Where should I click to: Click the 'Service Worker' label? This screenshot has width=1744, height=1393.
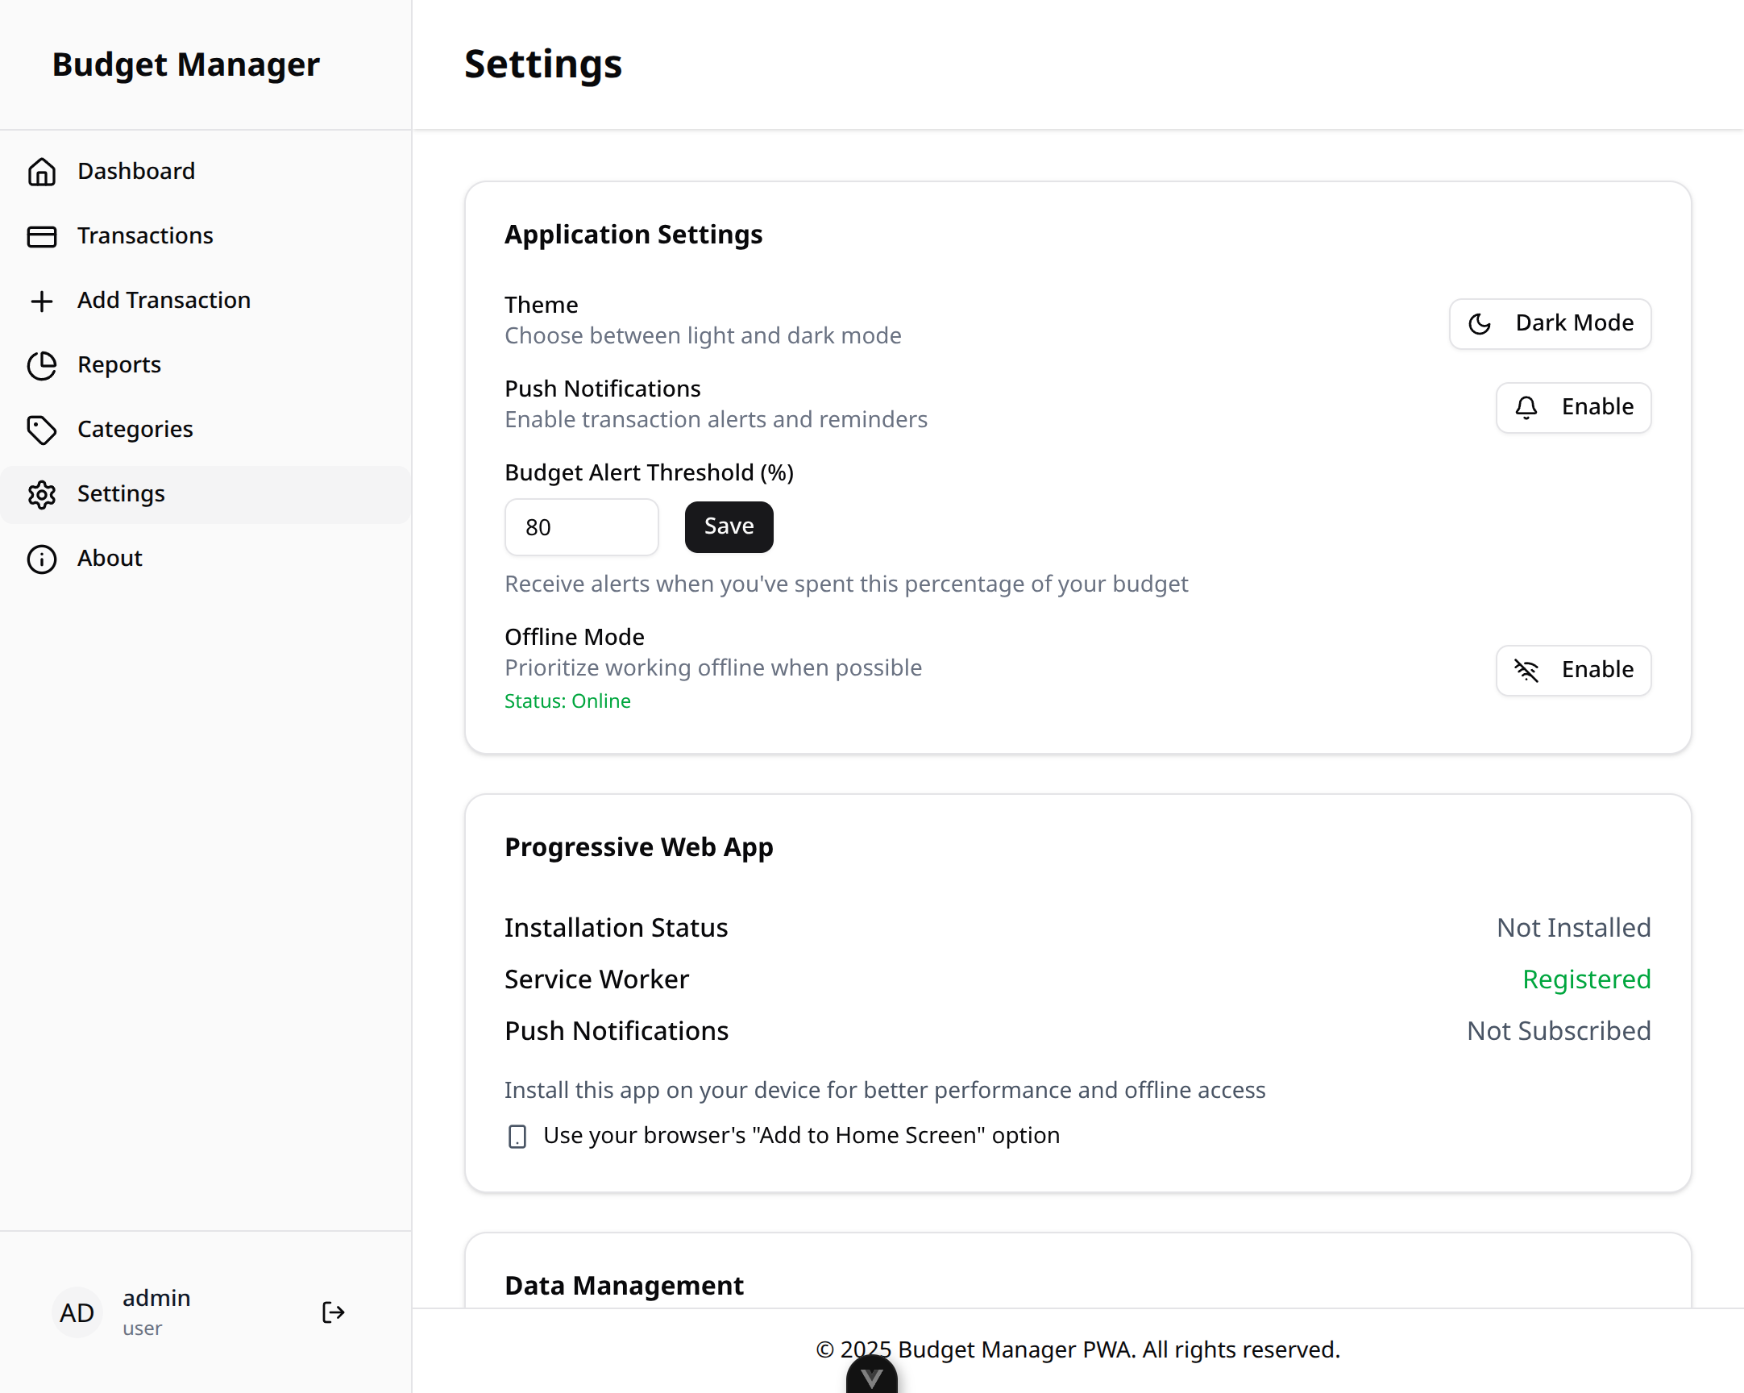click(x=596, y=979)
